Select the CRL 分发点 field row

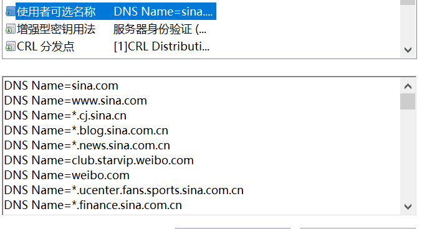click(108, 47)
